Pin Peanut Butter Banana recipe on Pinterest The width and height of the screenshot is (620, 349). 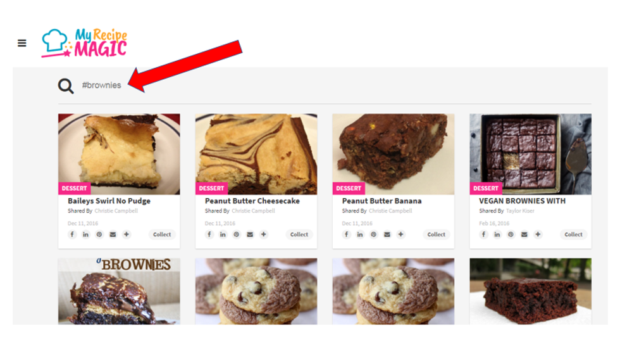(373, 234)
